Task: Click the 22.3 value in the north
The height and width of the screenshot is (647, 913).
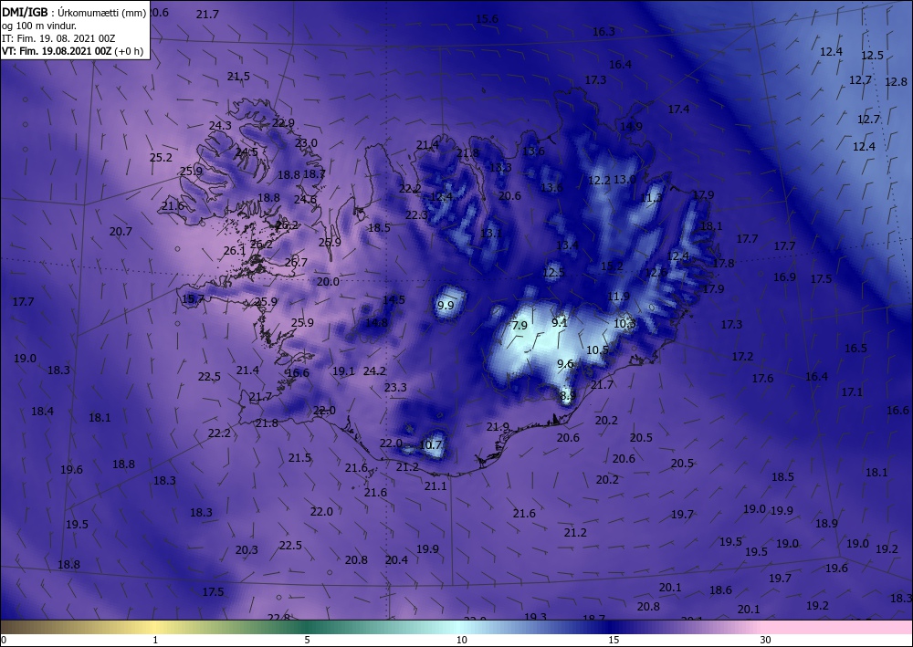Action: (x=417, y=215)
